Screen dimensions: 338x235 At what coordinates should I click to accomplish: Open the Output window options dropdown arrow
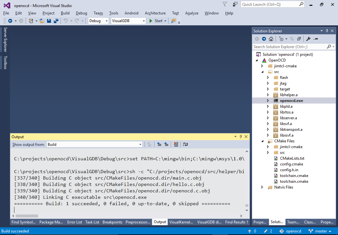235,137
